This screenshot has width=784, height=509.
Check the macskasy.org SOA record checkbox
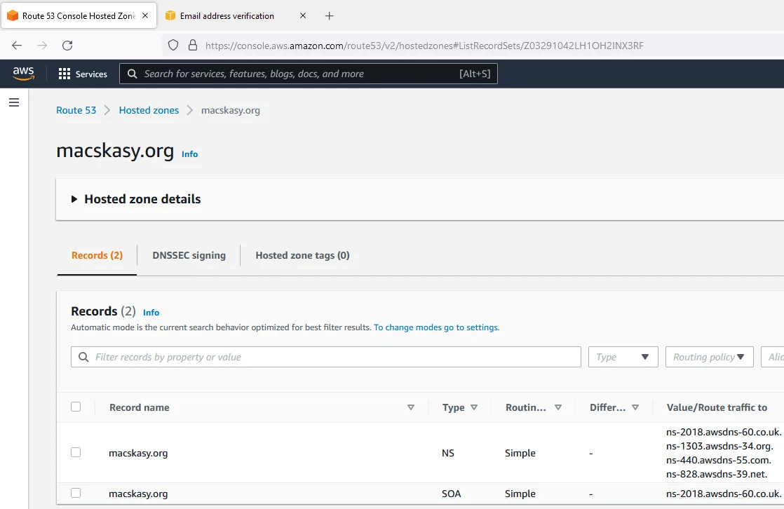click(x=76, y=493)
